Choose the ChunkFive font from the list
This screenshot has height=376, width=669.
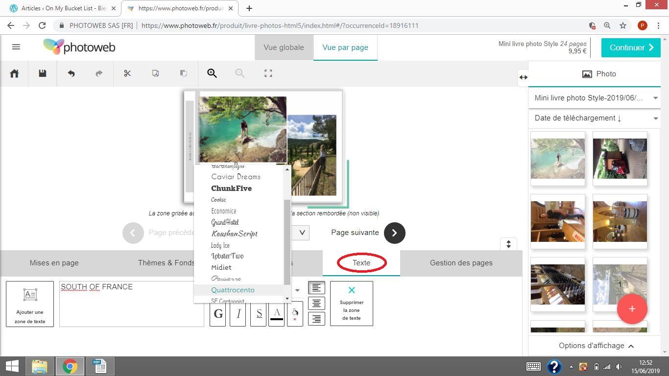tap(231, 188)
